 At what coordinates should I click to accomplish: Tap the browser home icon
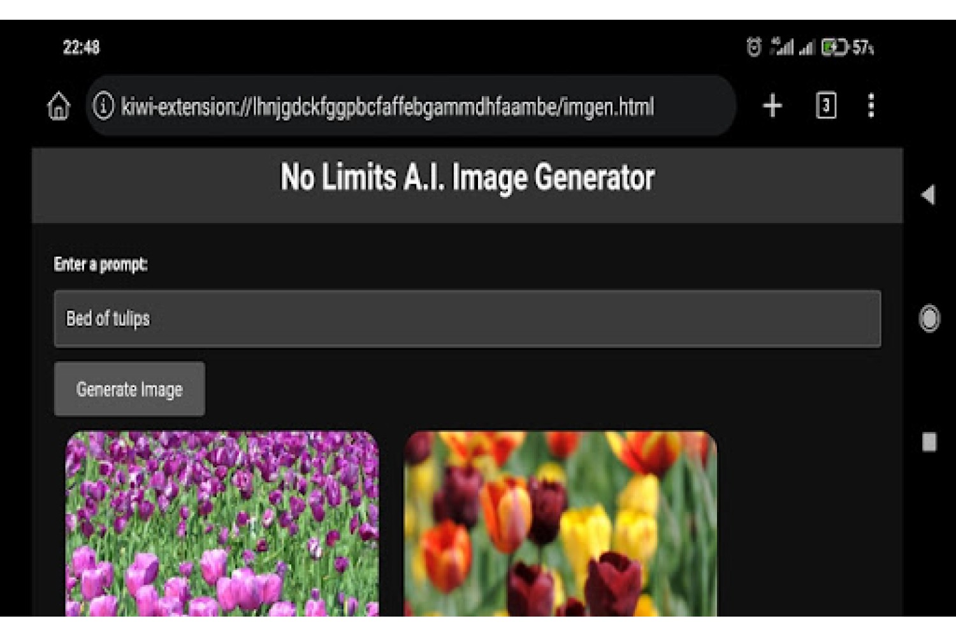[x=59, y=106]
